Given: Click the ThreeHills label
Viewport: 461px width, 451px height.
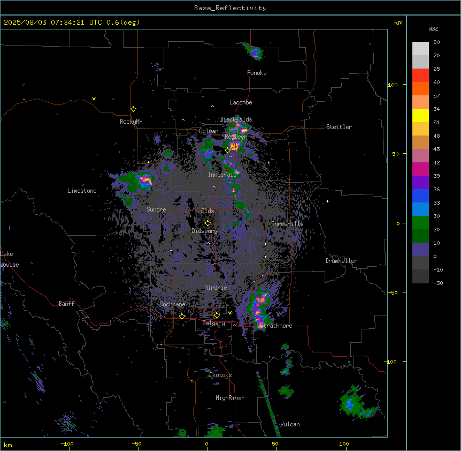Looking at the screenshot, I should click(x=287, y=224).
